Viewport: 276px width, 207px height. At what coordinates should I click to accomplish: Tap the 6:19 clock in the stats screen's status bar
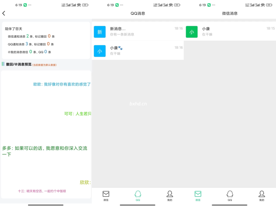pyautogui.click(x=19, y=5)
